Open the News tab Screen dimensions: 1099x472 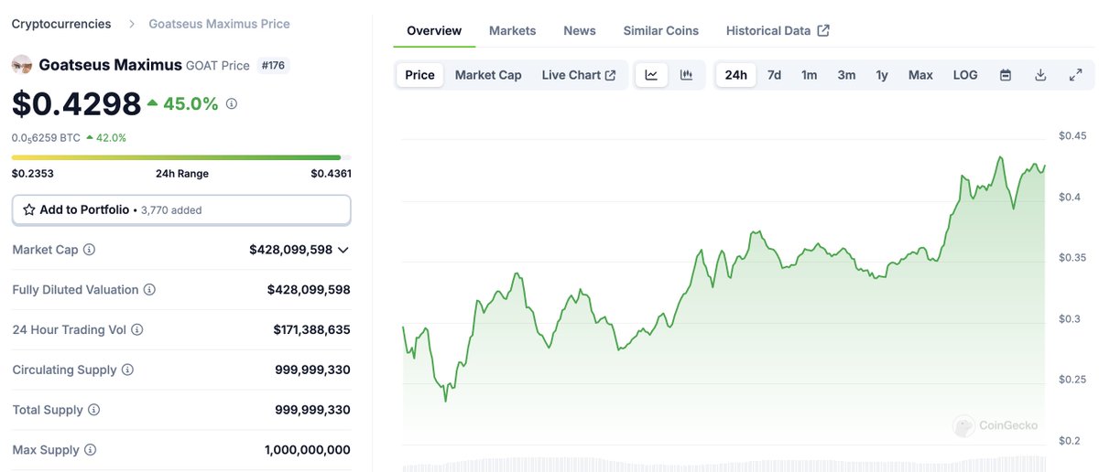580,31
